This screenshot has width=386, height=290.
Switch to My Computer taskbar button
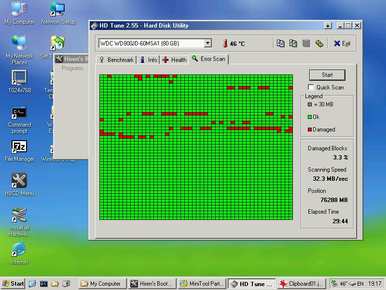(x=102, y=284)
